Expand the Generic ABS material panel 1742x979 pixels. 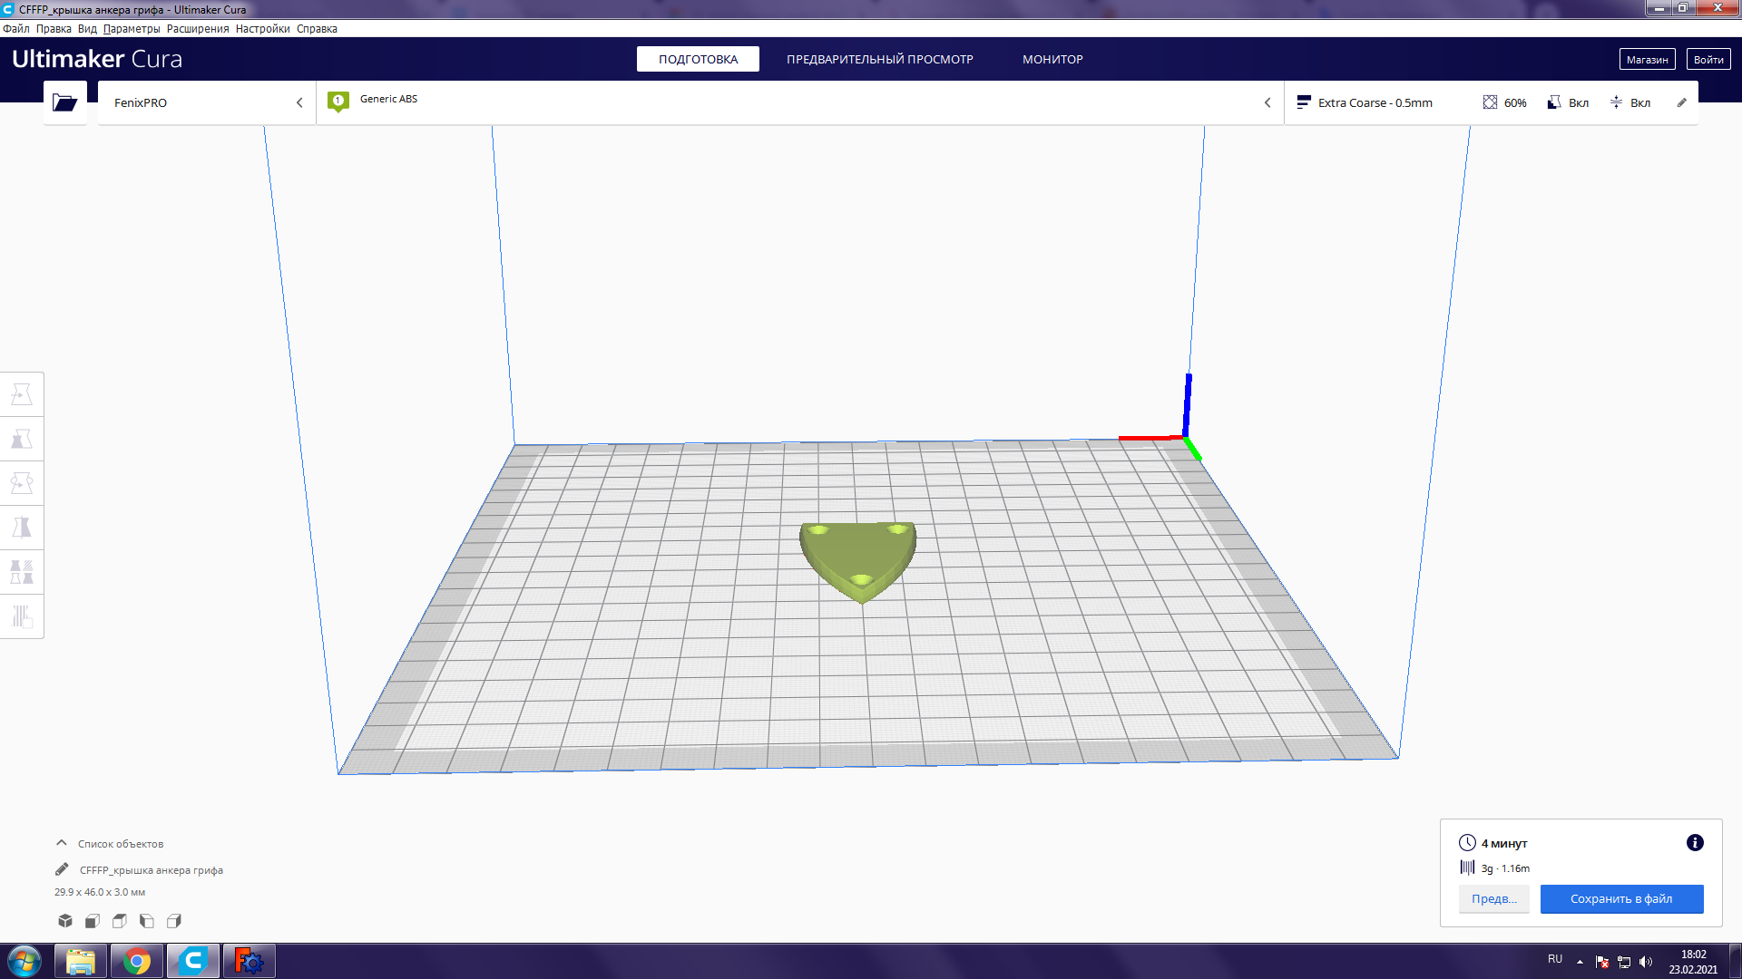click(x=798, y=102)
